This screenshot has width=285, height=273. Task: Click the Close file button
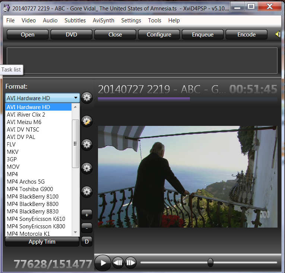tap(115, 34)
